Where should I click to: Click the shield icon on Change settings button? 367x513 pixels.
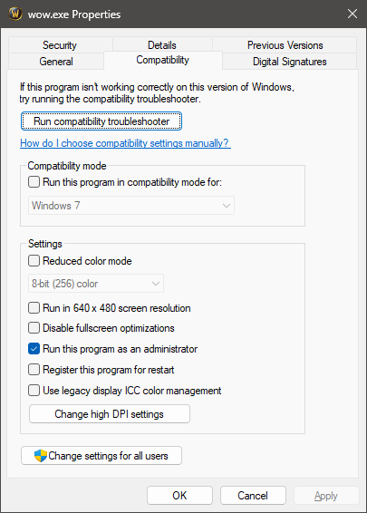tap(41, 456)
